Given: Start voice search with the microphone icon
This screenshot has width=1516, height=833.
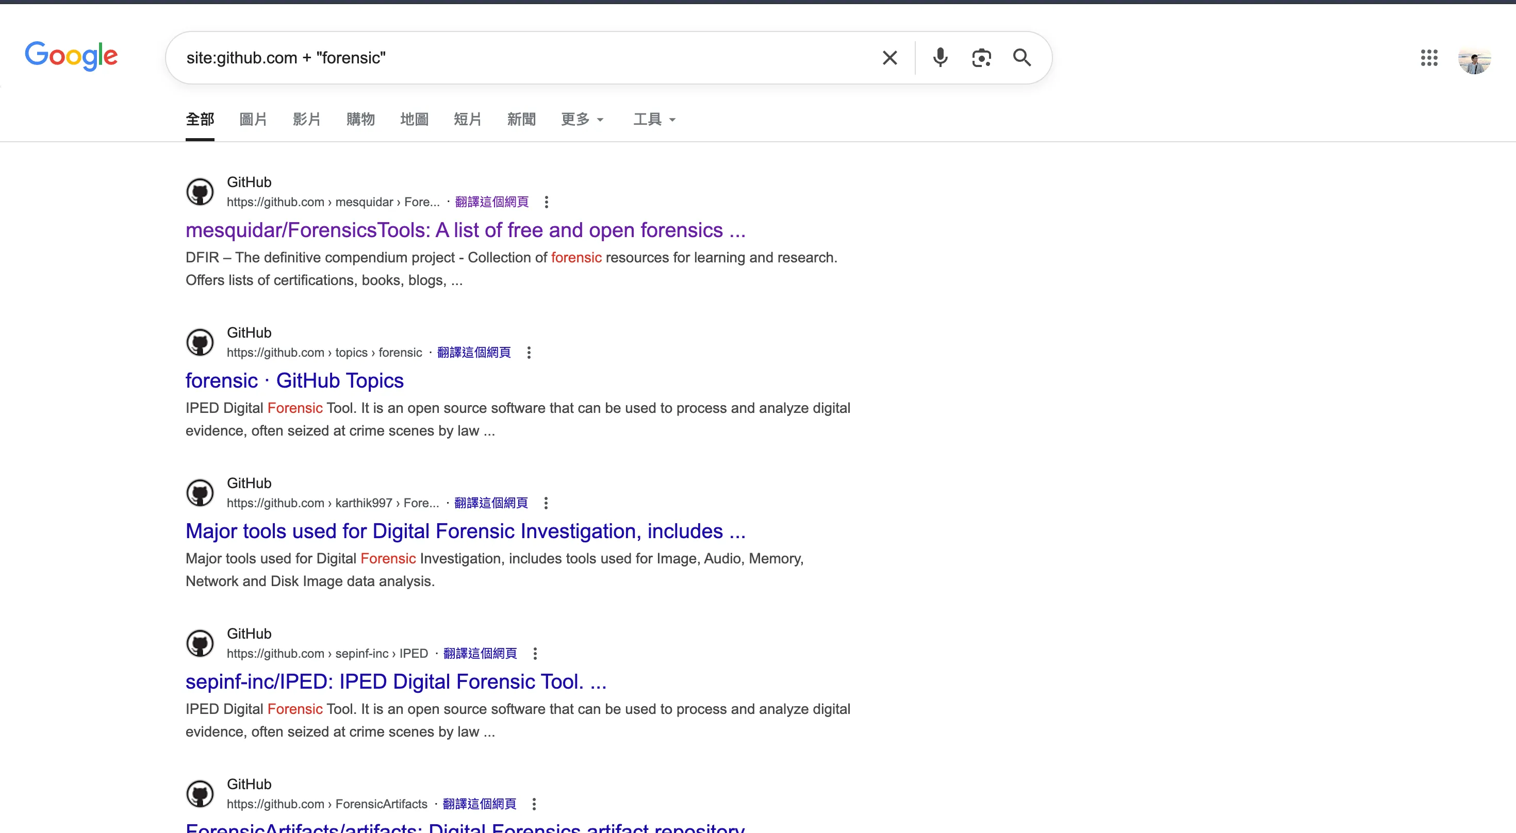Looking at the screenshot, I should [941, 58].
